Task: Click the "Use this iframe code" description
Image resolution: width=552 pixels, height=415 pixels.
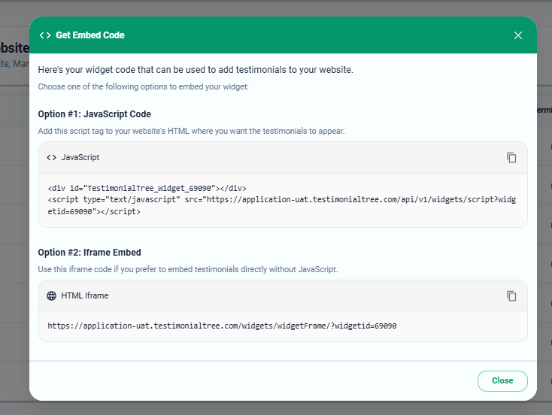Action: point(188,269)
